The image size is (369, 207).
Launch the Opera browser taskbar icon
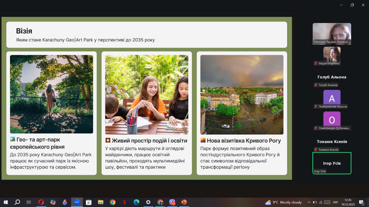[41, 202]
